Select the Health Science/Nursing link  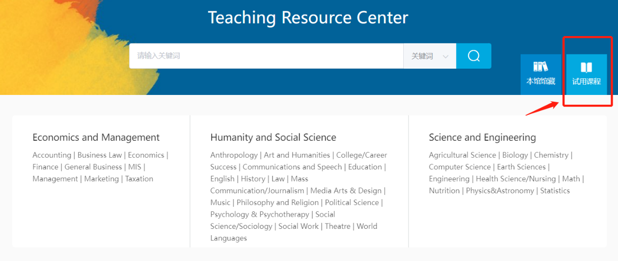click(x=516, y=179)
